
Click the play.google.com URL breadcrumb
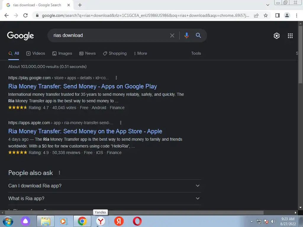point(59,78)
